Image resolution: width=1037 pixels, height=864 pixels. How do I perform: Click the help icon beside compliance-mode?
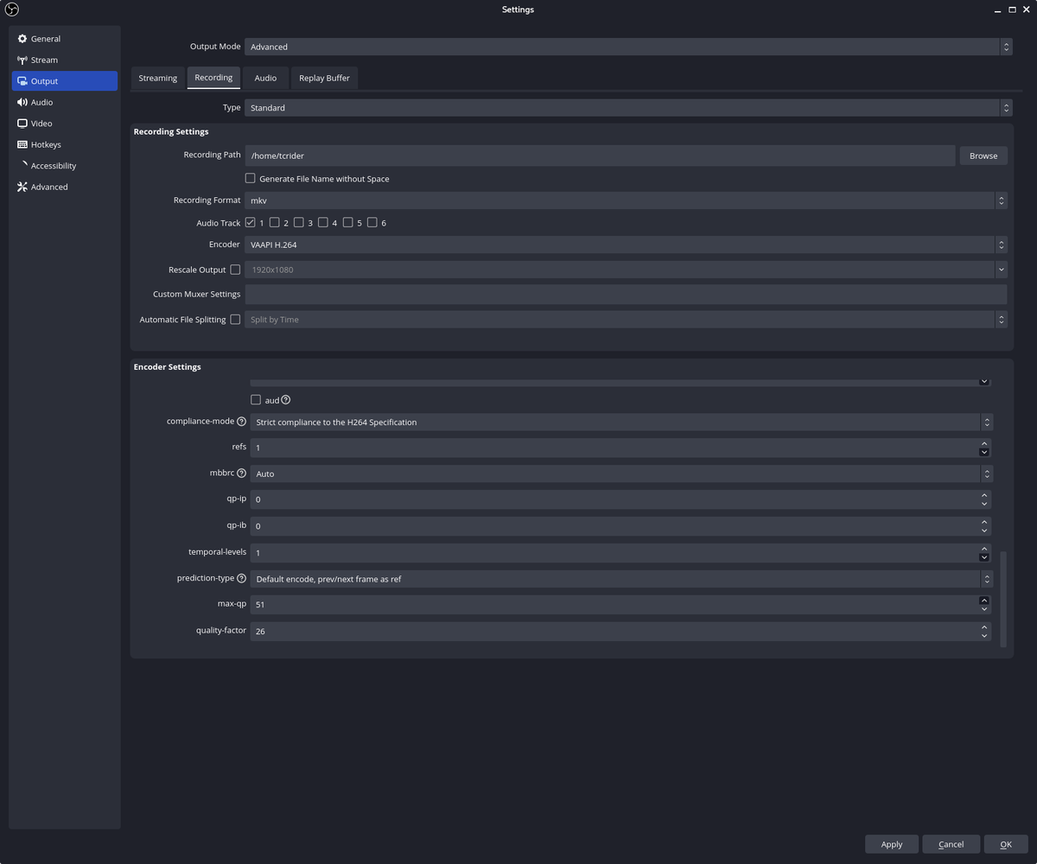(241, 422)
